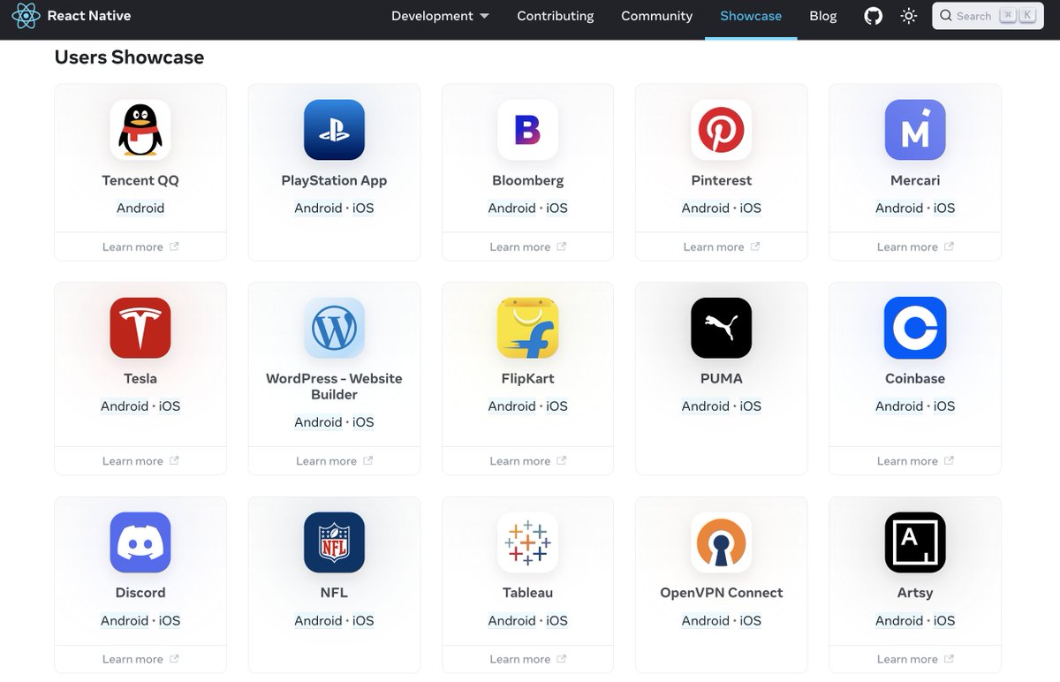Open Learn more for OpenVPN Connect
This screenshot has width=1060, height=682.
pyautogui.click(x=721, y=659)
